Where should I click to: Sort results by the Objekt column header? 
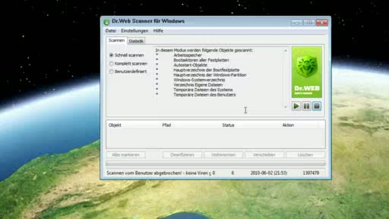(115, 125)
